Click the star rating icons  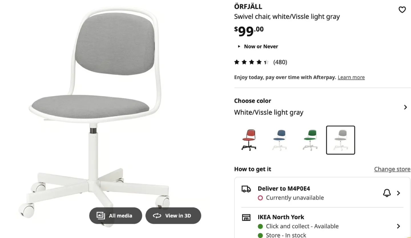pyautogui.click(x=251, y=62)
